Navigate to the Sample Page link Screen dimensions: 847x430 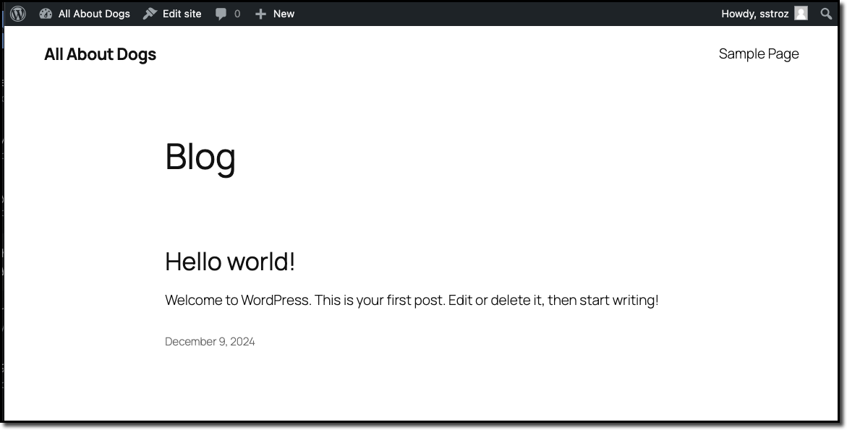tap(759, 53)
